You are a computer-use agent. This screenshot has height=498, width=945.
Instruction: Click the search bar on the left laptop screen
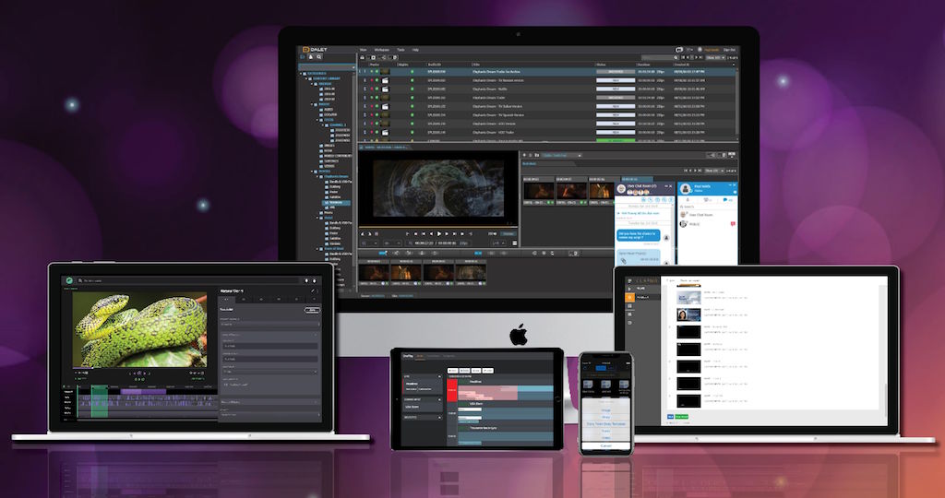[189, 280]
